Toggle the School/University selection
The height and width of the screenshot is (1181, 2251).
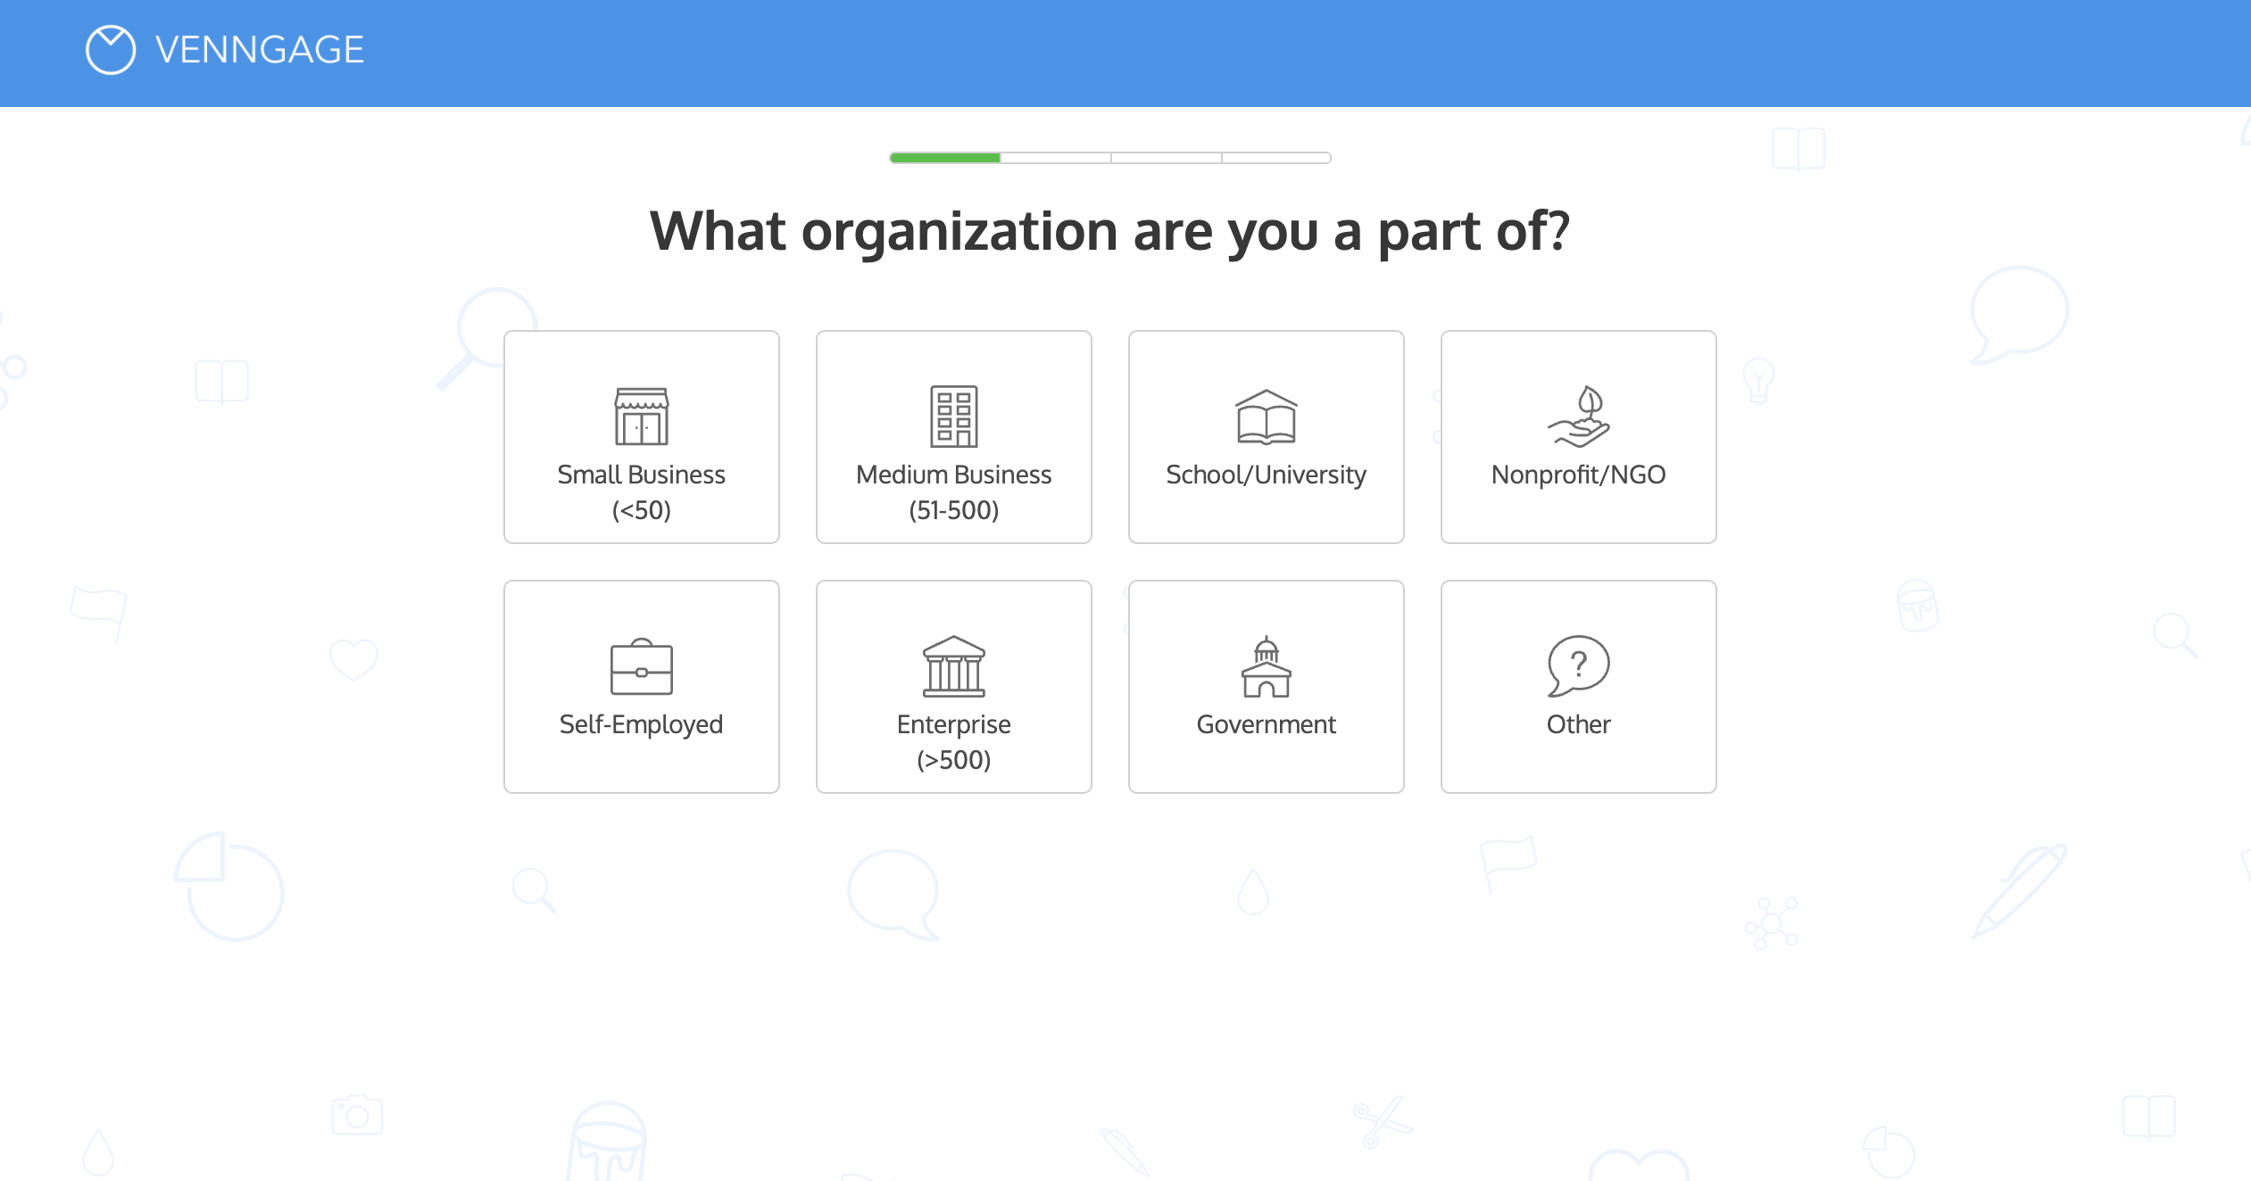point(1266,437)
